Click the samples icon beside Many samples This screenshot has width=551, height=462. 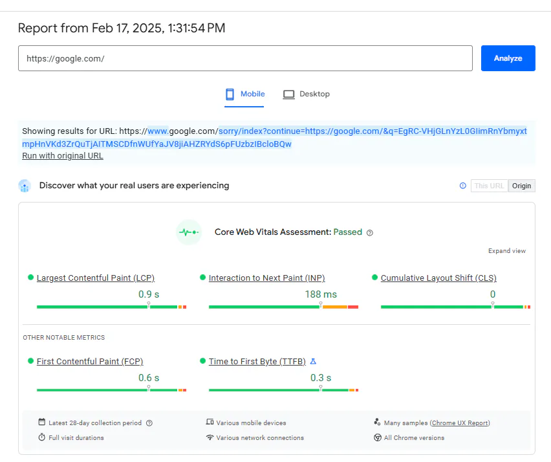[377, 422]
